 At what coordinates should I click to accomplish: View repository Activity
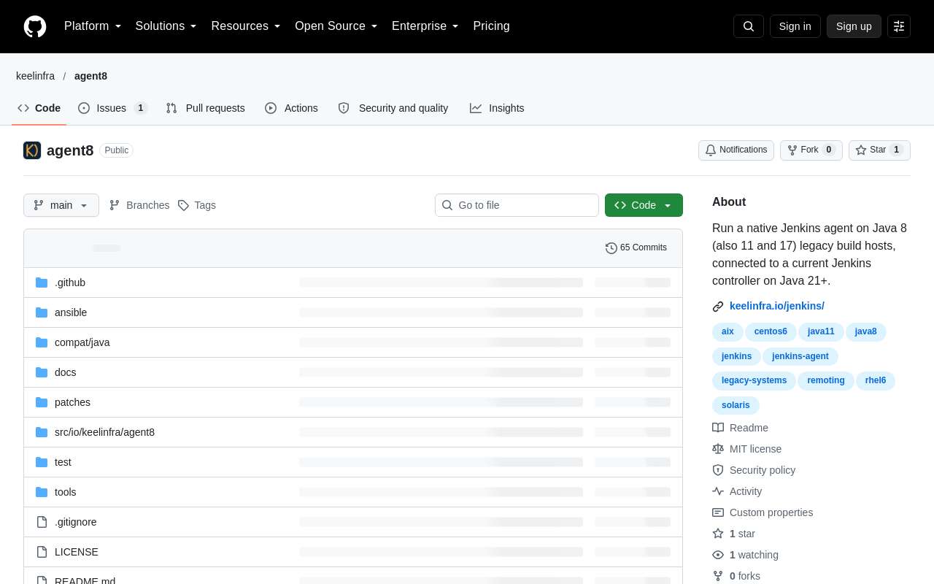click(x=737, y=491)
